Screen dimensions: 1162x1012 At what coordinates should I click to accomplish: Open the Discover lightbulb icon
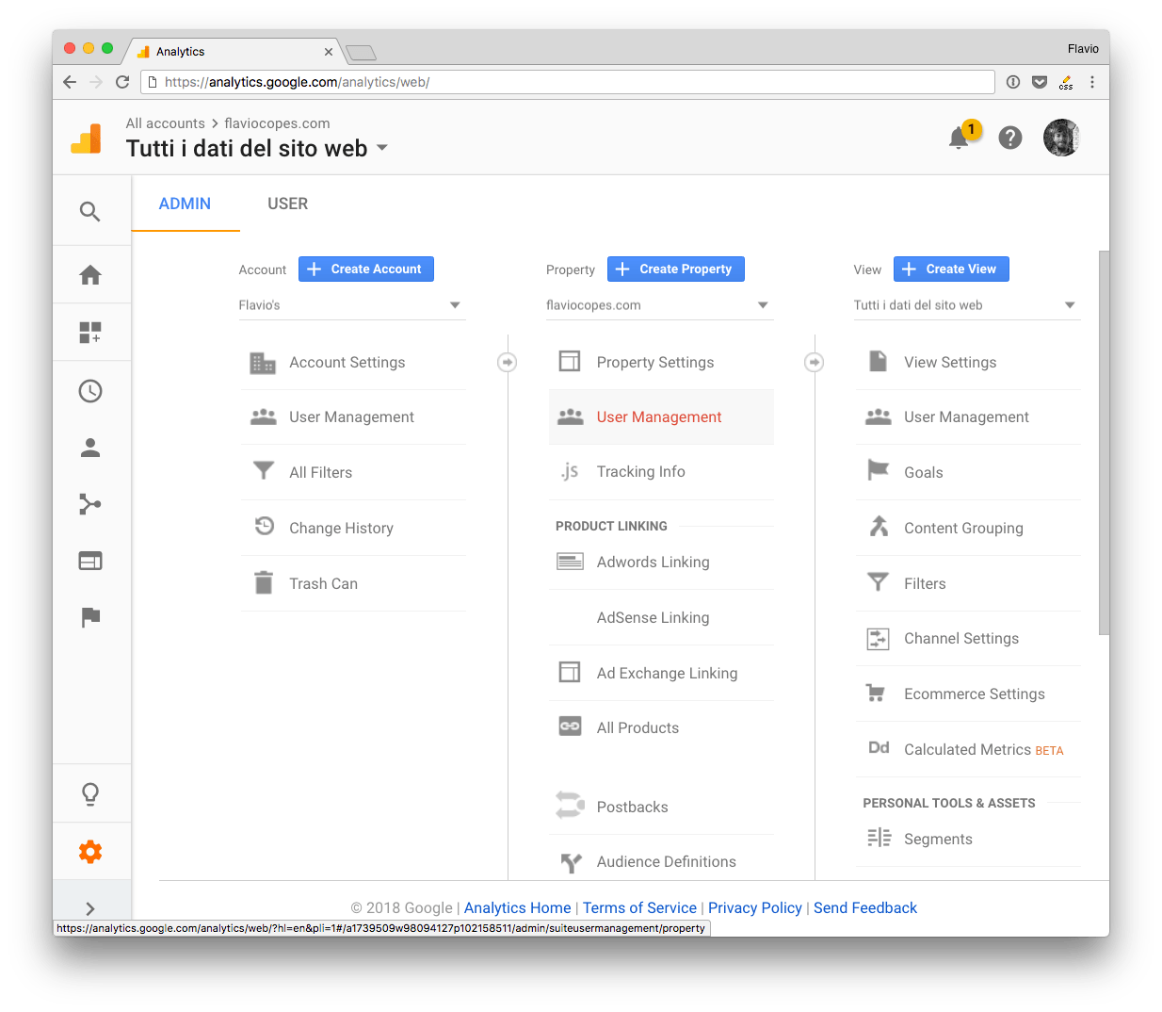click(x=90, y=792)
